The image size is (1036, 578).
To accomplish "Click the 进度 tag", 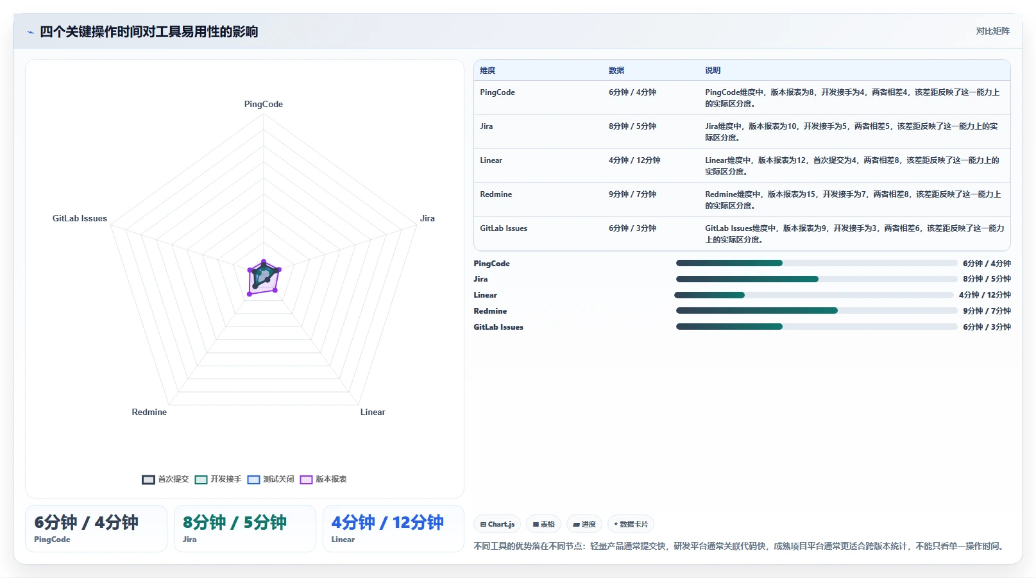I will coord(584,524).
